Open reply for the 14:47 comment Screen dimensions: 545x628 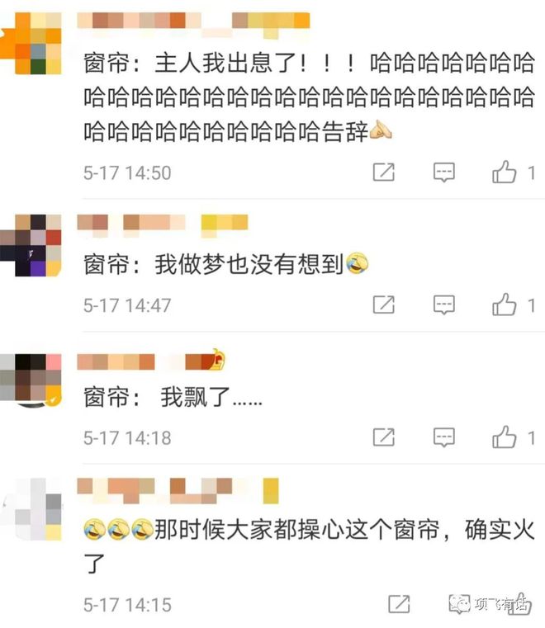pyautogui.click(x=444, y=305)
